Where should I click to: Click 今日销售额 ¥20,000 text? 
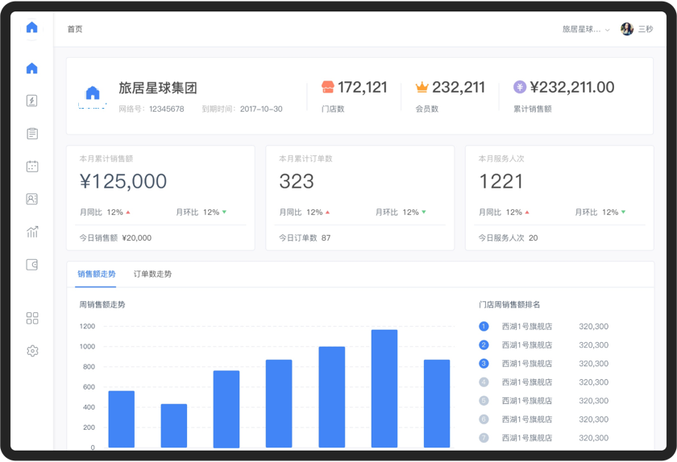(x=115, y=238)
